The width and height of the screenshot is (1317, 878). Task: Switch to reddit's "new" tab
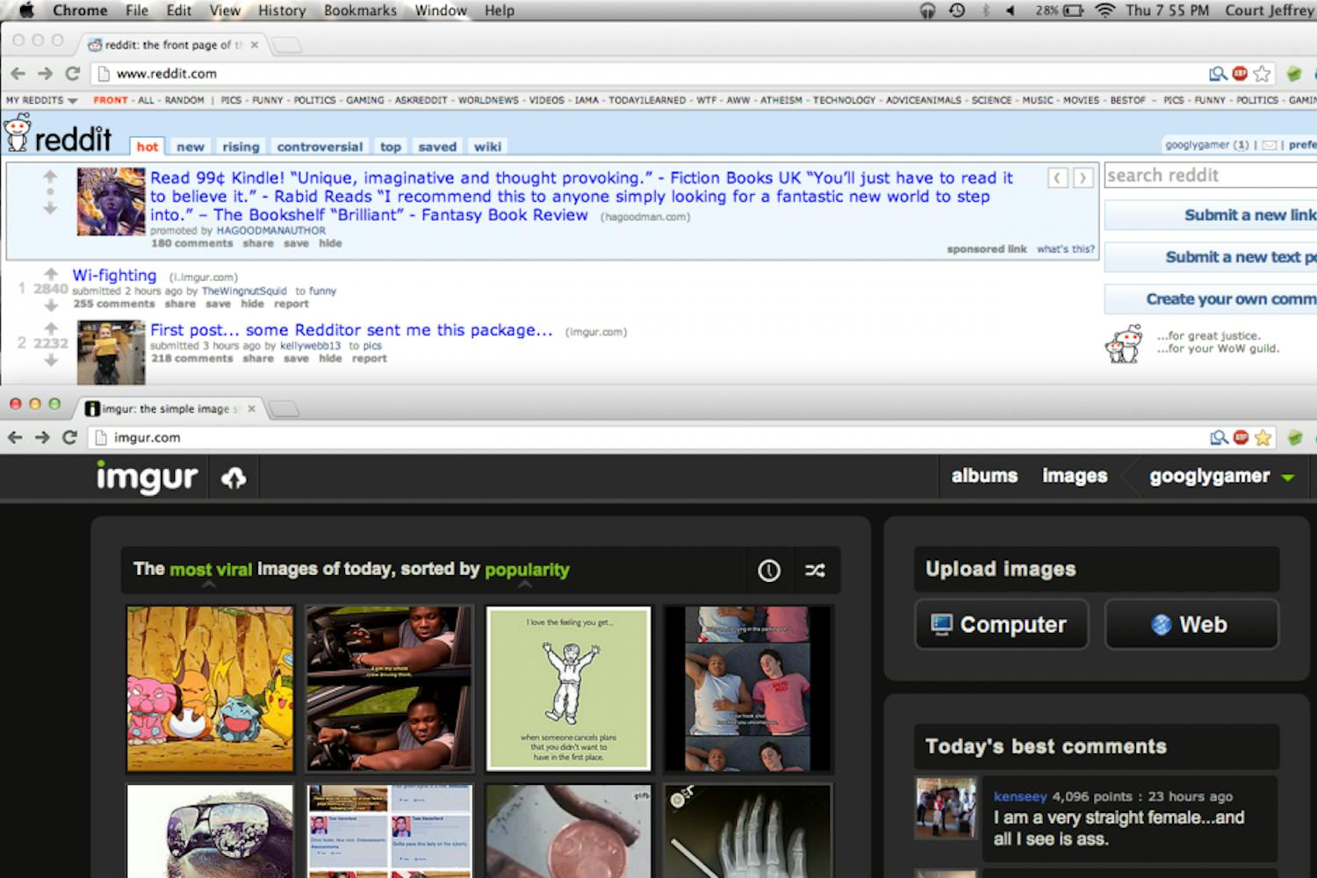tap(190, 146)
